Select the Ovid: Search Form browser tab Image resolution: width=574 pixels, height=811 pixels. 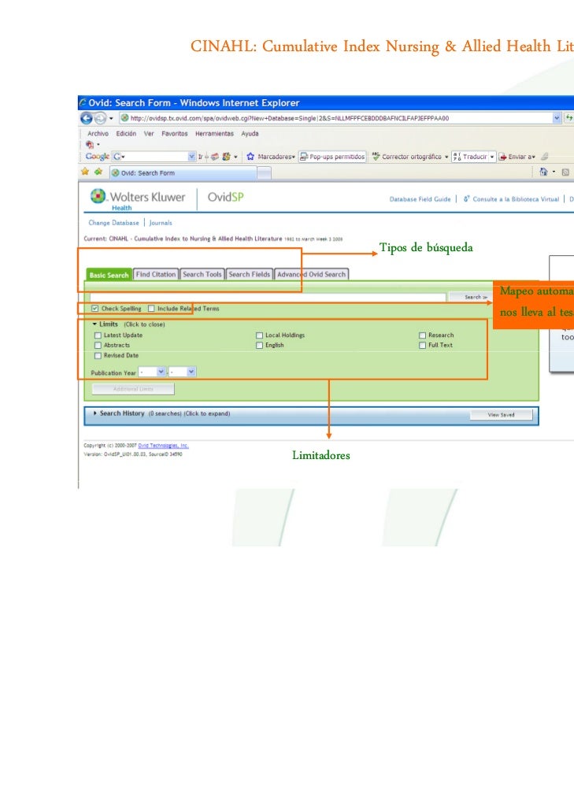point(183,172)
